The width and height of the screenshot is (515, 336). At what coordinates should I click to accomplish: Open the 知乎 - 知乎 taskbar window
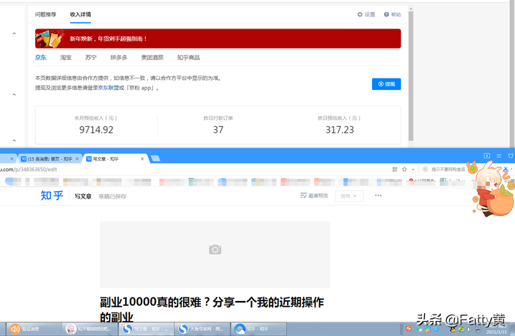258,329
